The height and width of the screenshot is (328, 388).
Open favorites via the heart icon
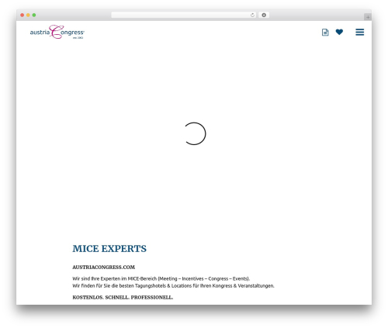pos(339,32)
